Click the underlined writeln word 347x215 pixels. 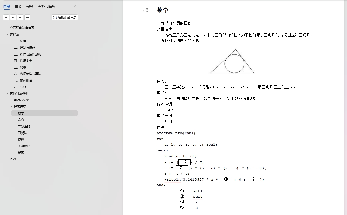(x=172, y=180)
